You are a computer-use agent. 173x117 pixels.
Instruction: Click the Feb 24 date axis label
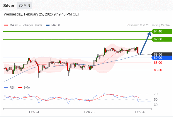coord(34,112)
